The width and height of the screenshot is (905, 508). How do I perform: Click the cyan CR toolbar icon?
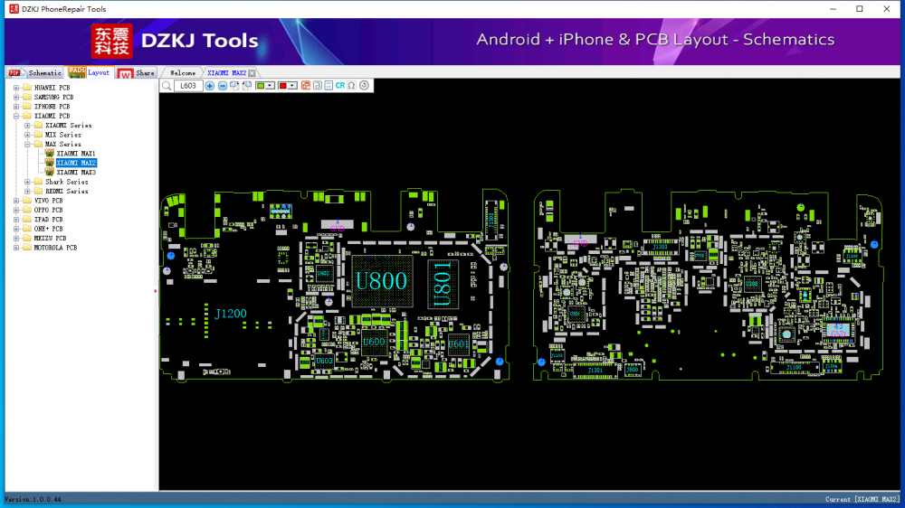pos(340,86)
